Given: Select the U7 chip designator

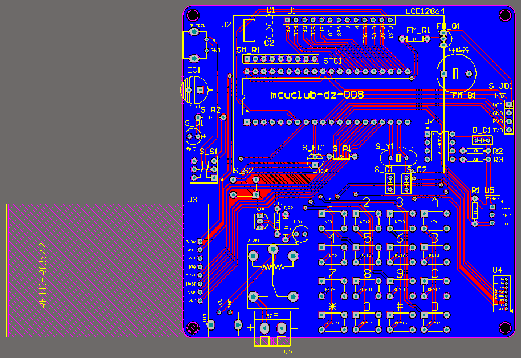Looking at the screenshot, I should [x=429, y=121].
